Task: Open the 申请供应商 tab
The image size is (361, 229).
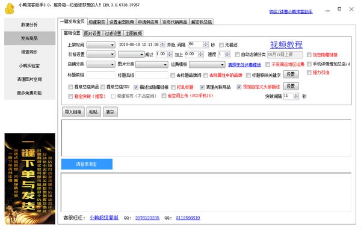Action: tap(148, 22)
